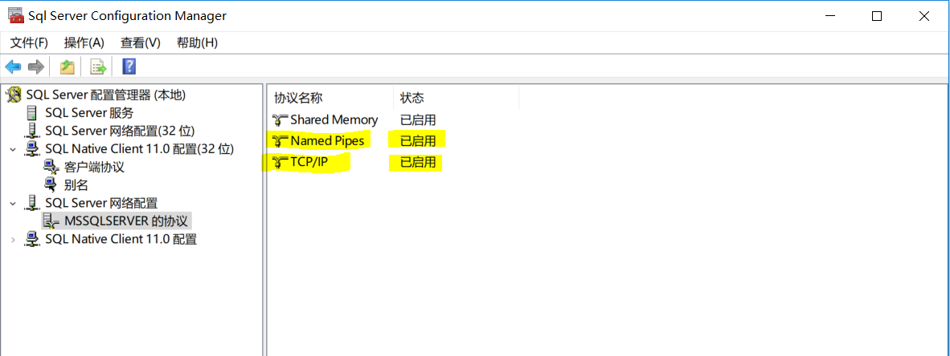Click the Back arrow toolbar icon
950x356 pixels.
(x=13, y=67)
